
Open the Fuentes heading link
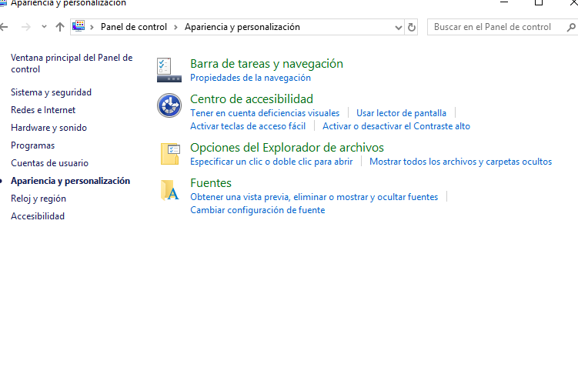click(211, 182)
